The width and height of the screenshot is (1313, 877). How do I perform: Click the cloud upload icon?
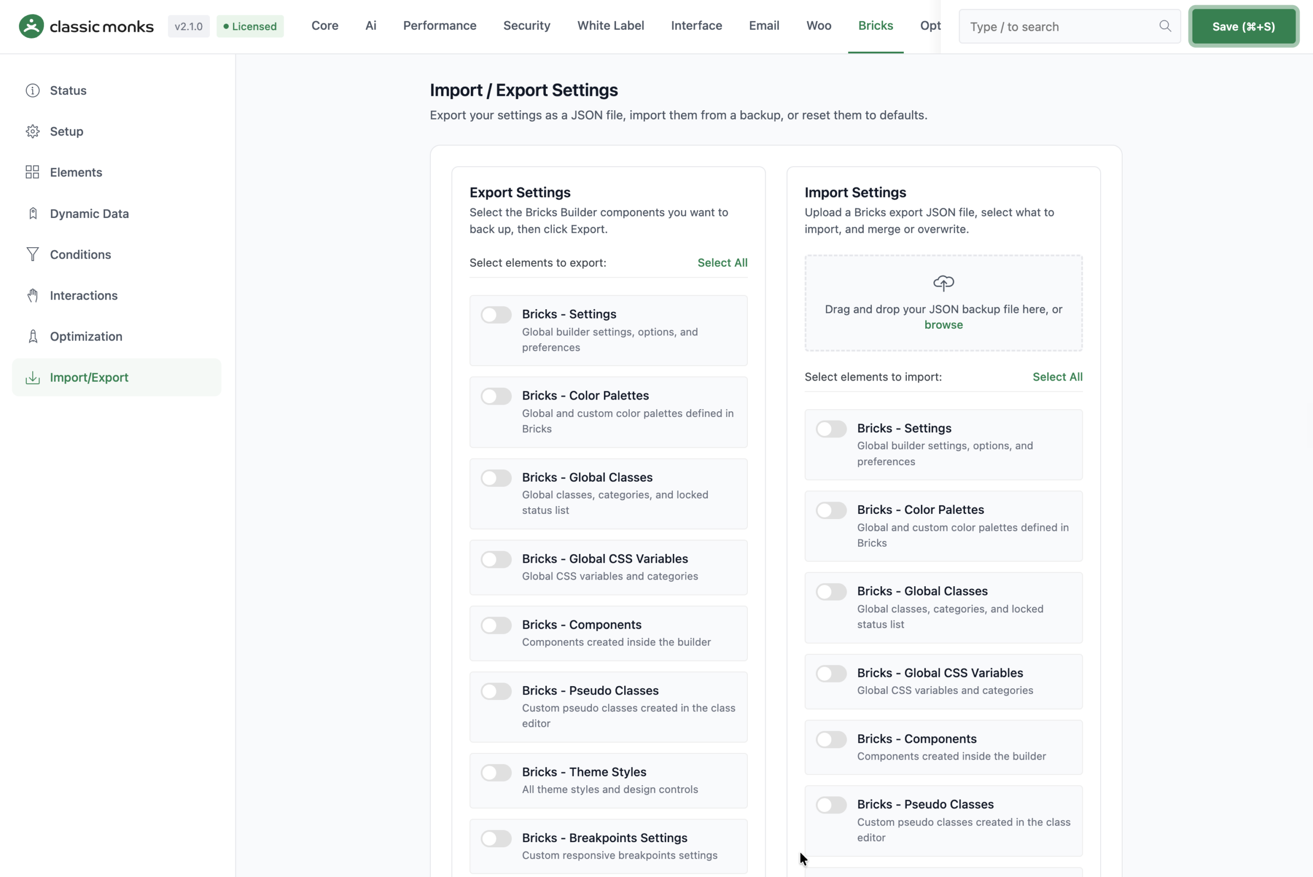coord(943,283)
